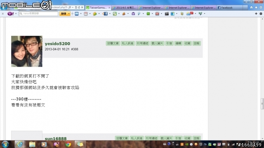The width and height of the screenshot is (264, 148).
Task: Open the movie clapperboard toolbar icon
Action: [x=167, y=14]
